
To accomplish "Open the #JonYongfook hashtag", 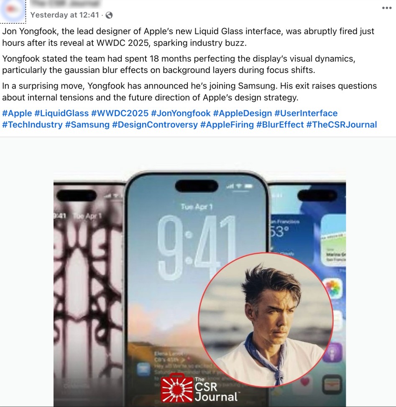I will (181, 113).
